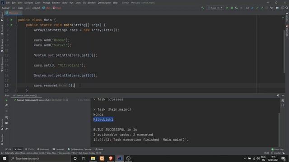
Task: Collapse the main method fold marker
Action: coord(16,25)
